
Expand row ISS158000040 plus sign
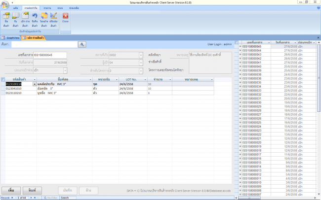(x=240, y=67)
